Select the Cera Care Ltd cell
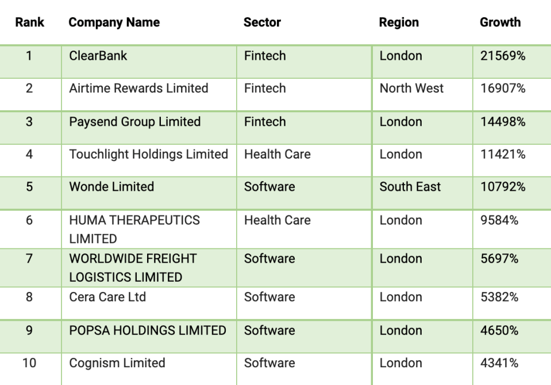Image resolution: width=551 pixels, height=385 pixels. point(107,297)
